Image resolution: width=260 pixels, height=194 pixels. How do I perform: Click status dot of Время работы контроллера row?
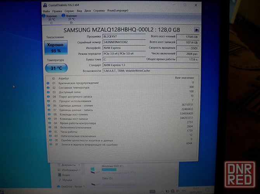tap(50, 123)
